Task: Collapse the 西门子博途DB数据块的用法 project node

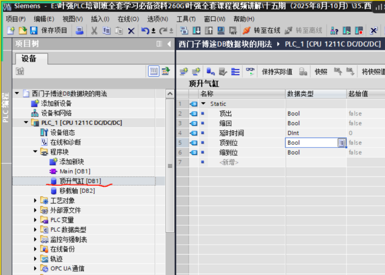Action: coord(17,93)
